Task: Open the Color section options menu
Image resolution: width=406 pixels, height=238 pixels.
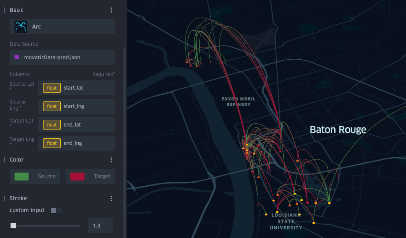Action: click(x=111, y=160)
